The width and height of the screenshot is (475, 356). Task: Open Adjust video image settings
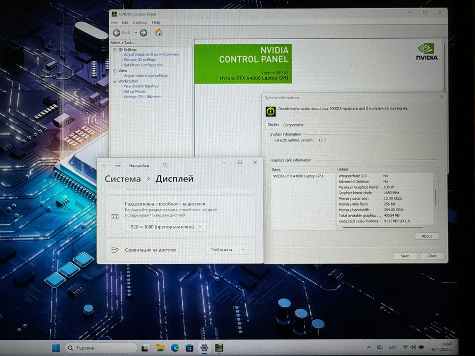click(x=146, y=75)
